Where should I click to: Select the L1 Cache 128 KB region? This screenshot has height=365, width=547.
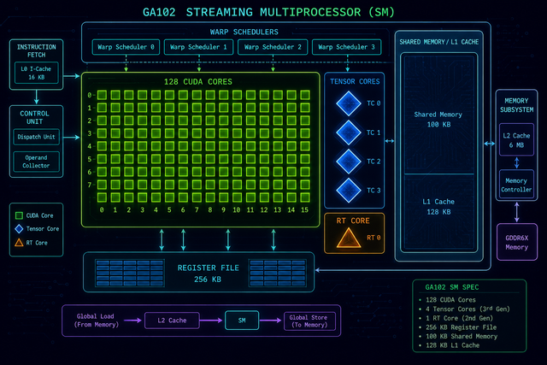pyautogui.click(x=438, y=211)
